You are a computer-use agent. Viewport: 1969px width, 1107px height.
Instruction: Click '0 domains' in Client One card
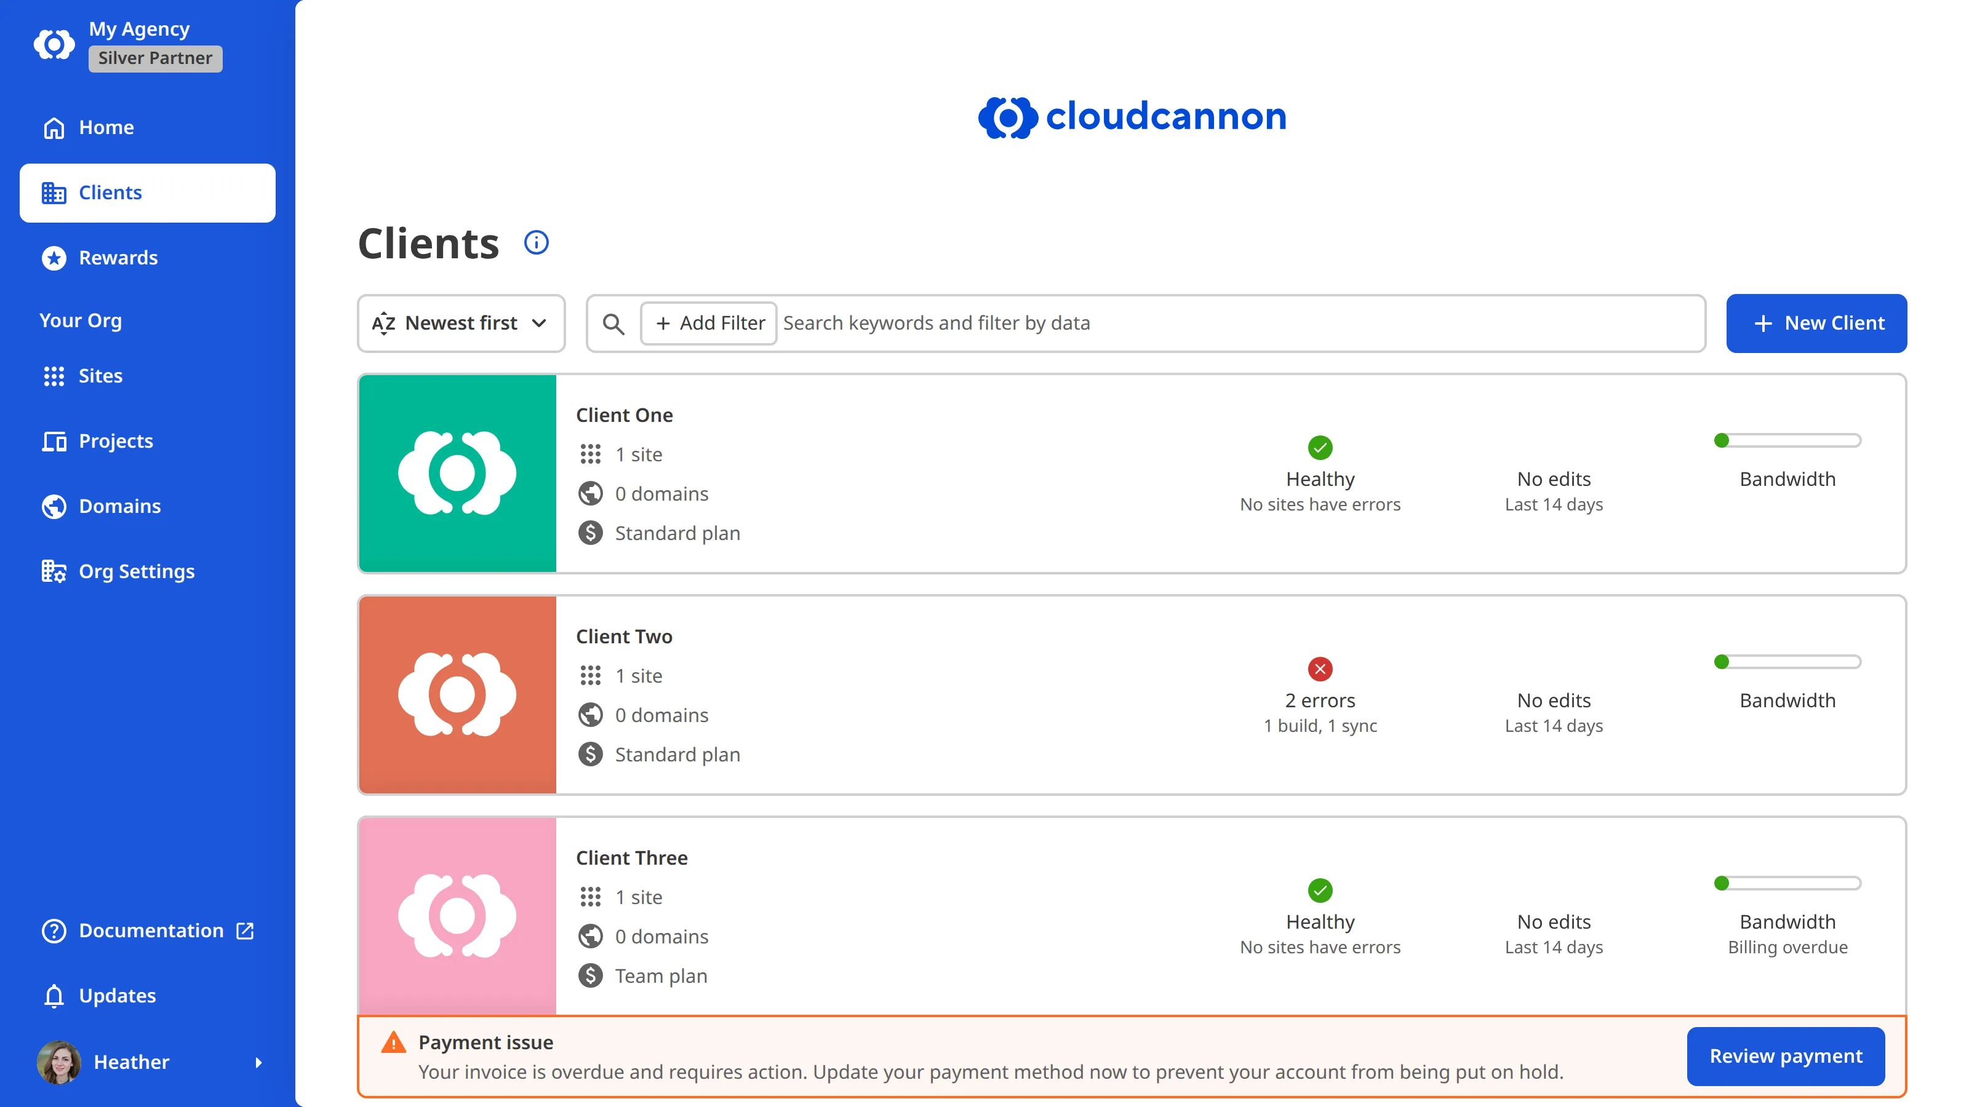point(662,494)
